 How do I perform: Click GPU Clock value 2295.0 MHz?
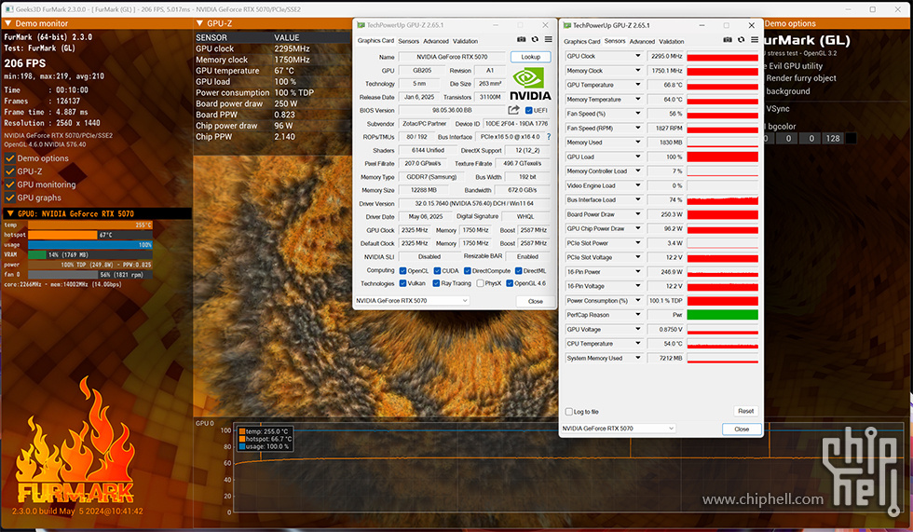pos(665,56)
